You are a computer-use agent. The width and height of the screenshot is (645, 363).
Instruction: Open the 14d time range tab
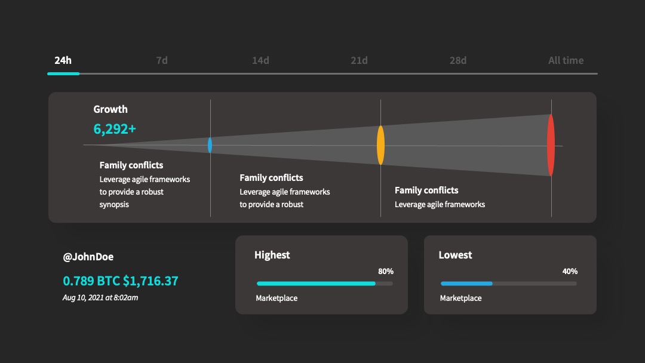click(260, 60)
